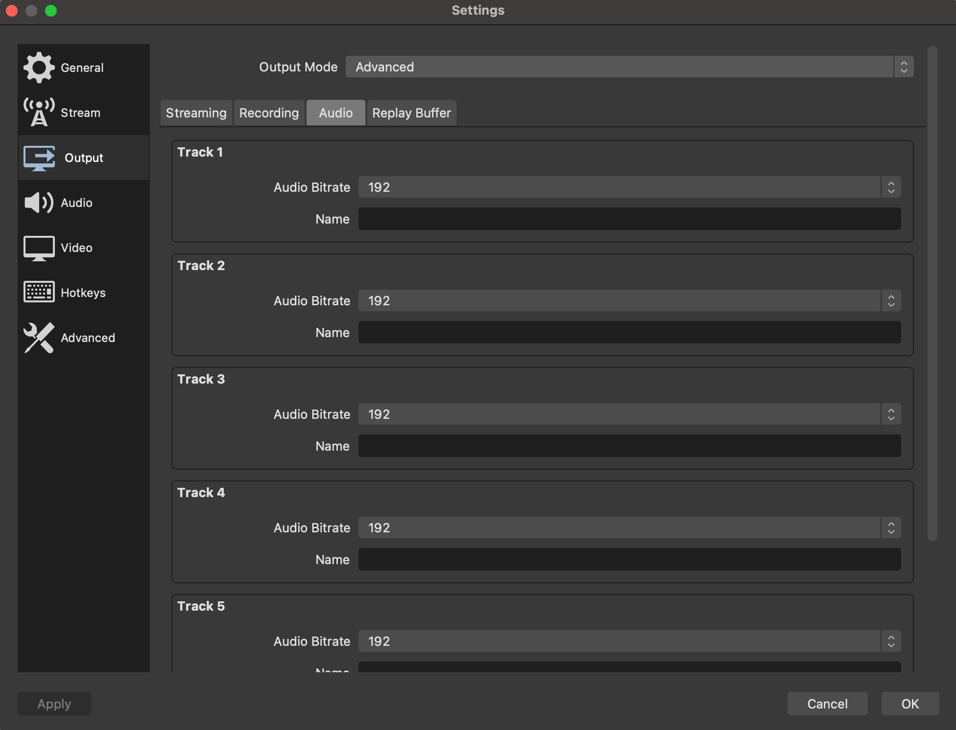The image size is (956, 730).
Task: Click Apply to save settings
Action: click(54, 703)
